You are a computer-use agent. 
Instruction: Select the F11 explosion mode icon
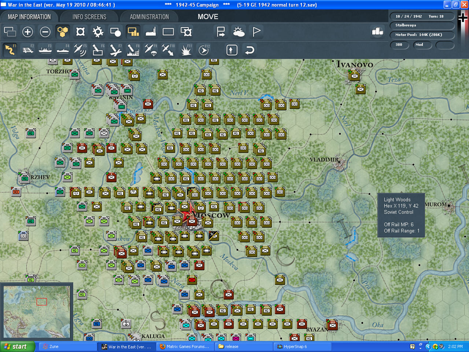point(186,49)
